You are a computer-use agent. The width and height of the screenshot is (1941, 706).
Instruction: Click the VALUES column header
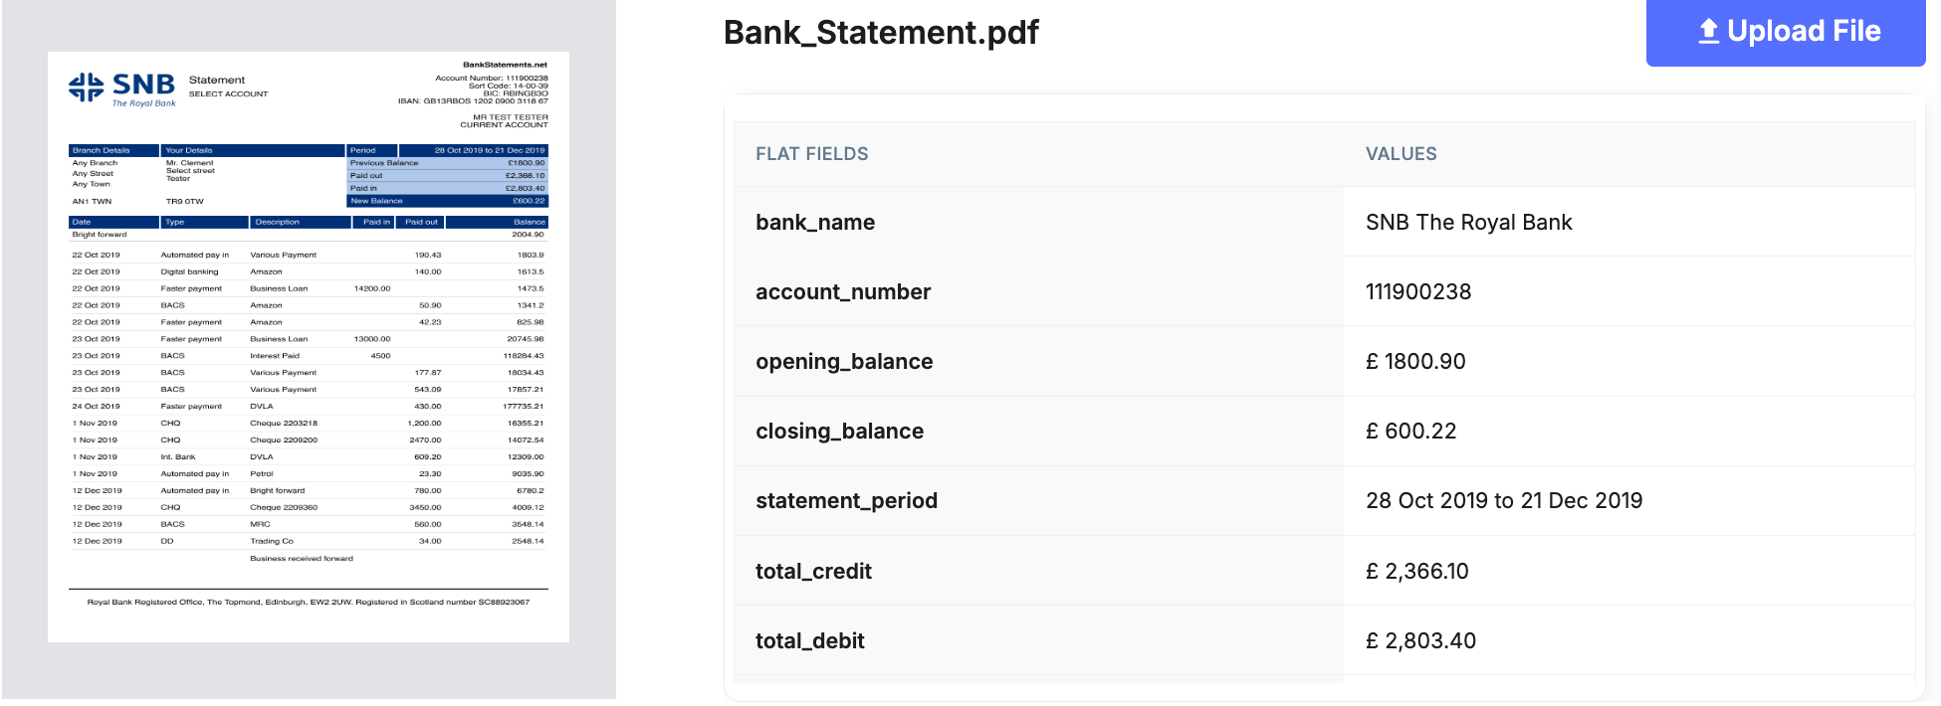1401,153
